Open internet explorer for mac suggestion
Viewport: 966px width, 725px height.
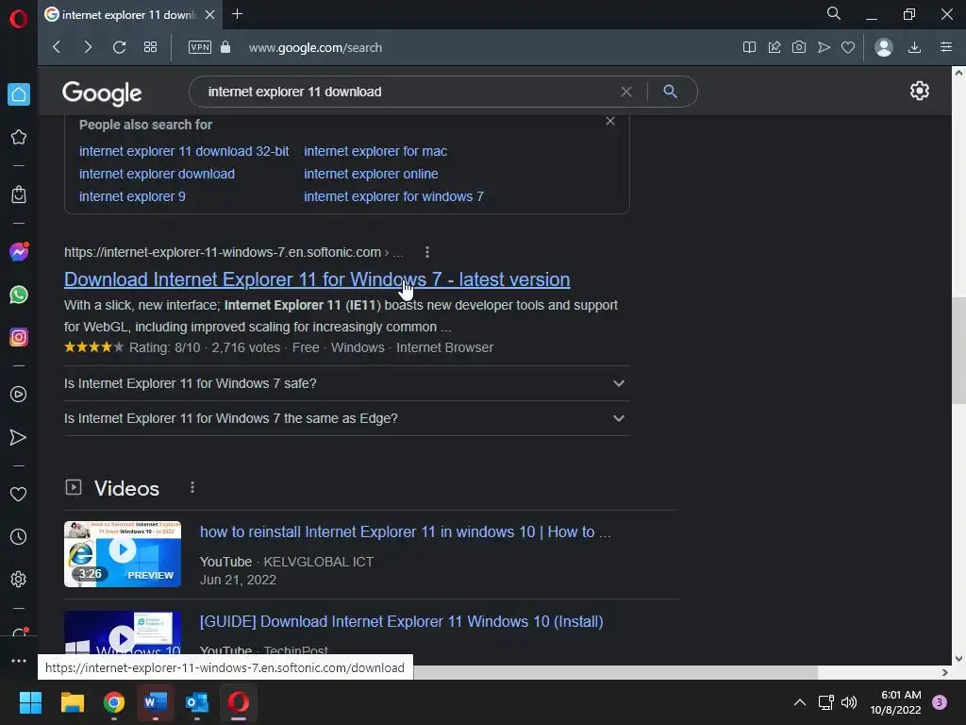pos(375,151)
